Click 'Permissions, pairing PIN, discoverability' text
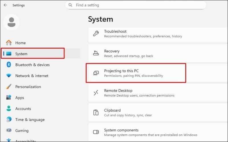The image size is (228, 142). click(x=133, y=76)
